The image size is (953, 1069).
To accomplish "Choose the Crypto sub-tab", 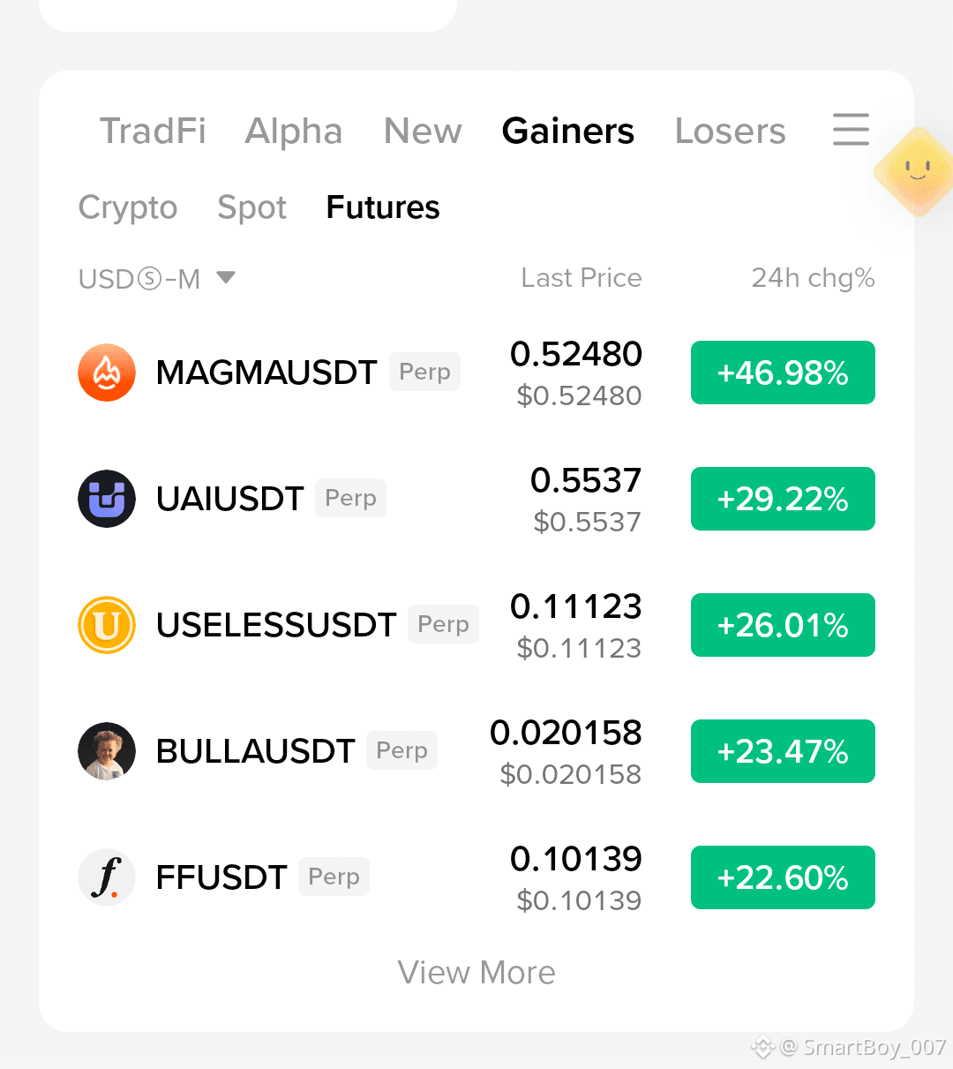I will coord(128,208).
